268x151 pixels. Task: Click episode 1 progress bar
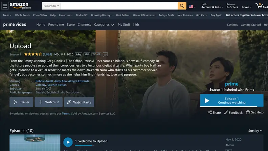pos(84,145)
